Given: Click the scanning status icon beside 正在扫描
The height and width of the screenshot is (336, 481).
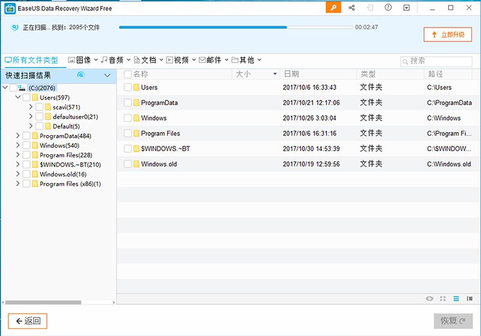Looking at the screenshot, I should pyautogui.click(x=14, y=27).
